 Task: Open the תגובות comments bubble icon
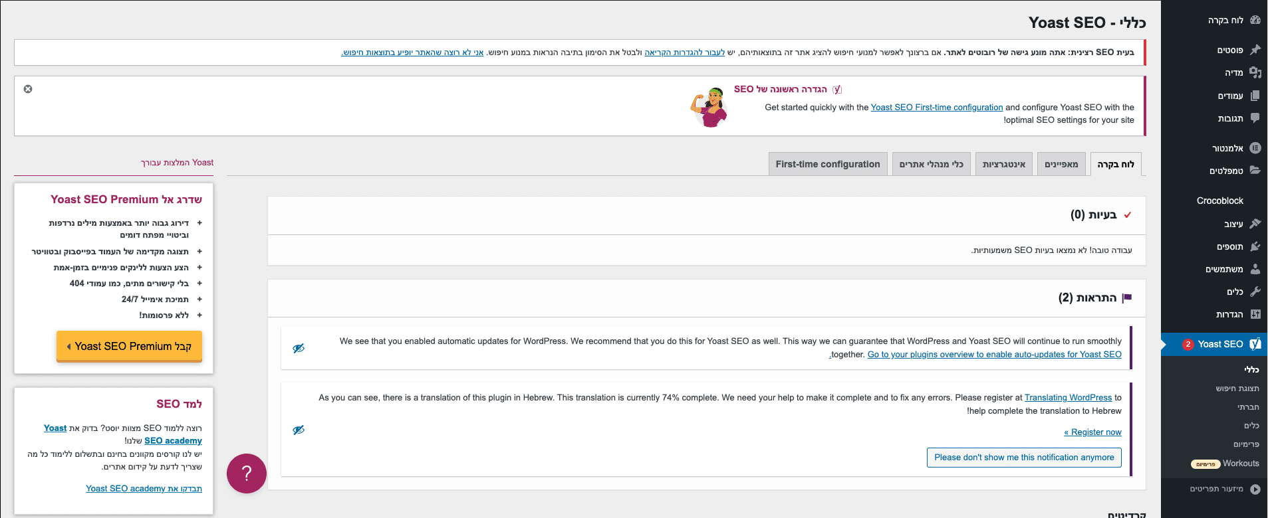[1255, 118]
